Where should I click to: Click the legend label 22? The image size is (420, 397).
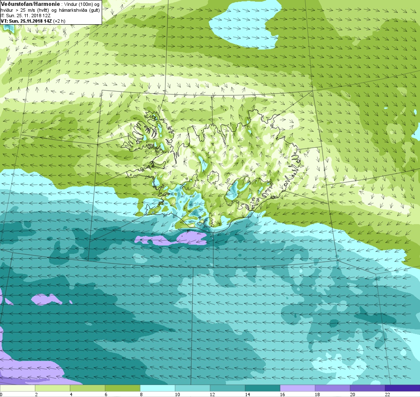[388, 394]
